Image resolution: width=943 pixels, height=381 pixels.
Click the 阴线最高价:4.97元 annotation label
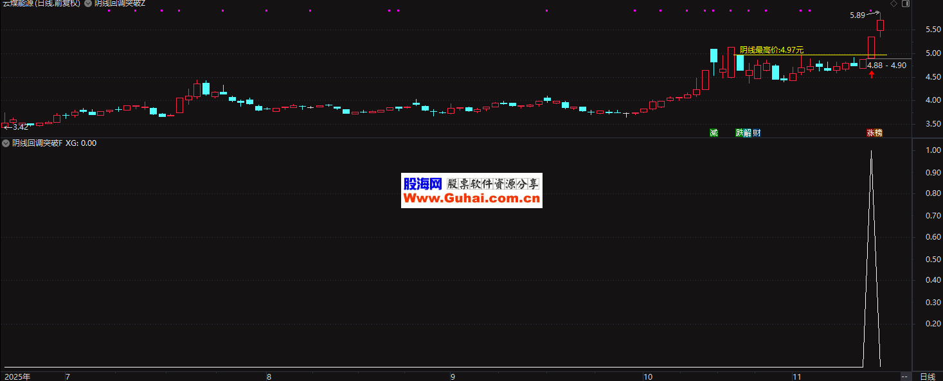pyautogui.click(x=771, y=50)
